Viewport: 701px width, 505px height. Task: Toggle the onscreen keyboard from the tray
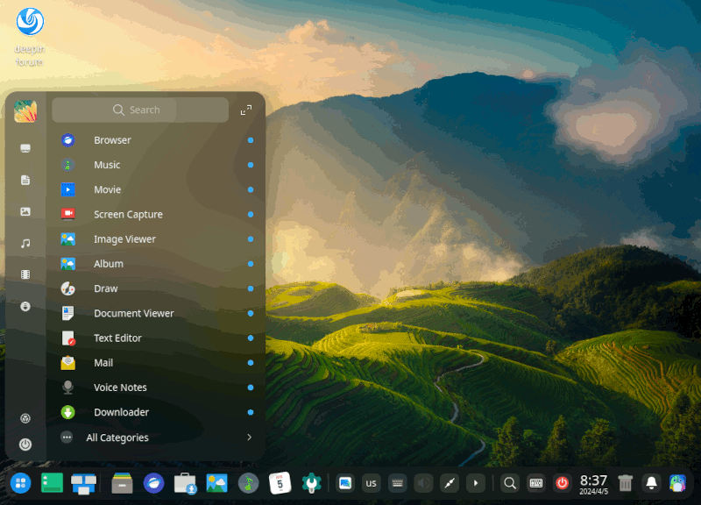click(x=397, y=482)
